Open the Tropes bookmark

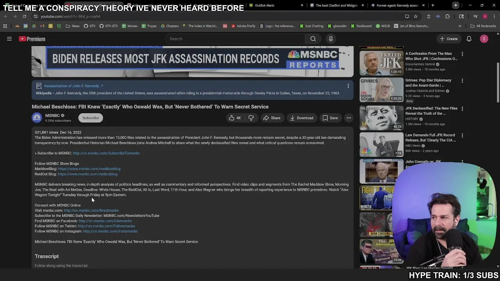pos(149,26)
